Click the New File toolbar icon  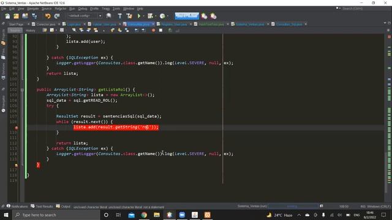tap(7, 16)
